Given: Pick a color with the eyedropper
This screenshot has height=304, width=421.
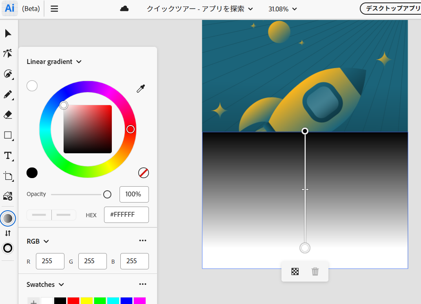Looking at the screenshot, I should pyautogui.click(x=140, y=88).
